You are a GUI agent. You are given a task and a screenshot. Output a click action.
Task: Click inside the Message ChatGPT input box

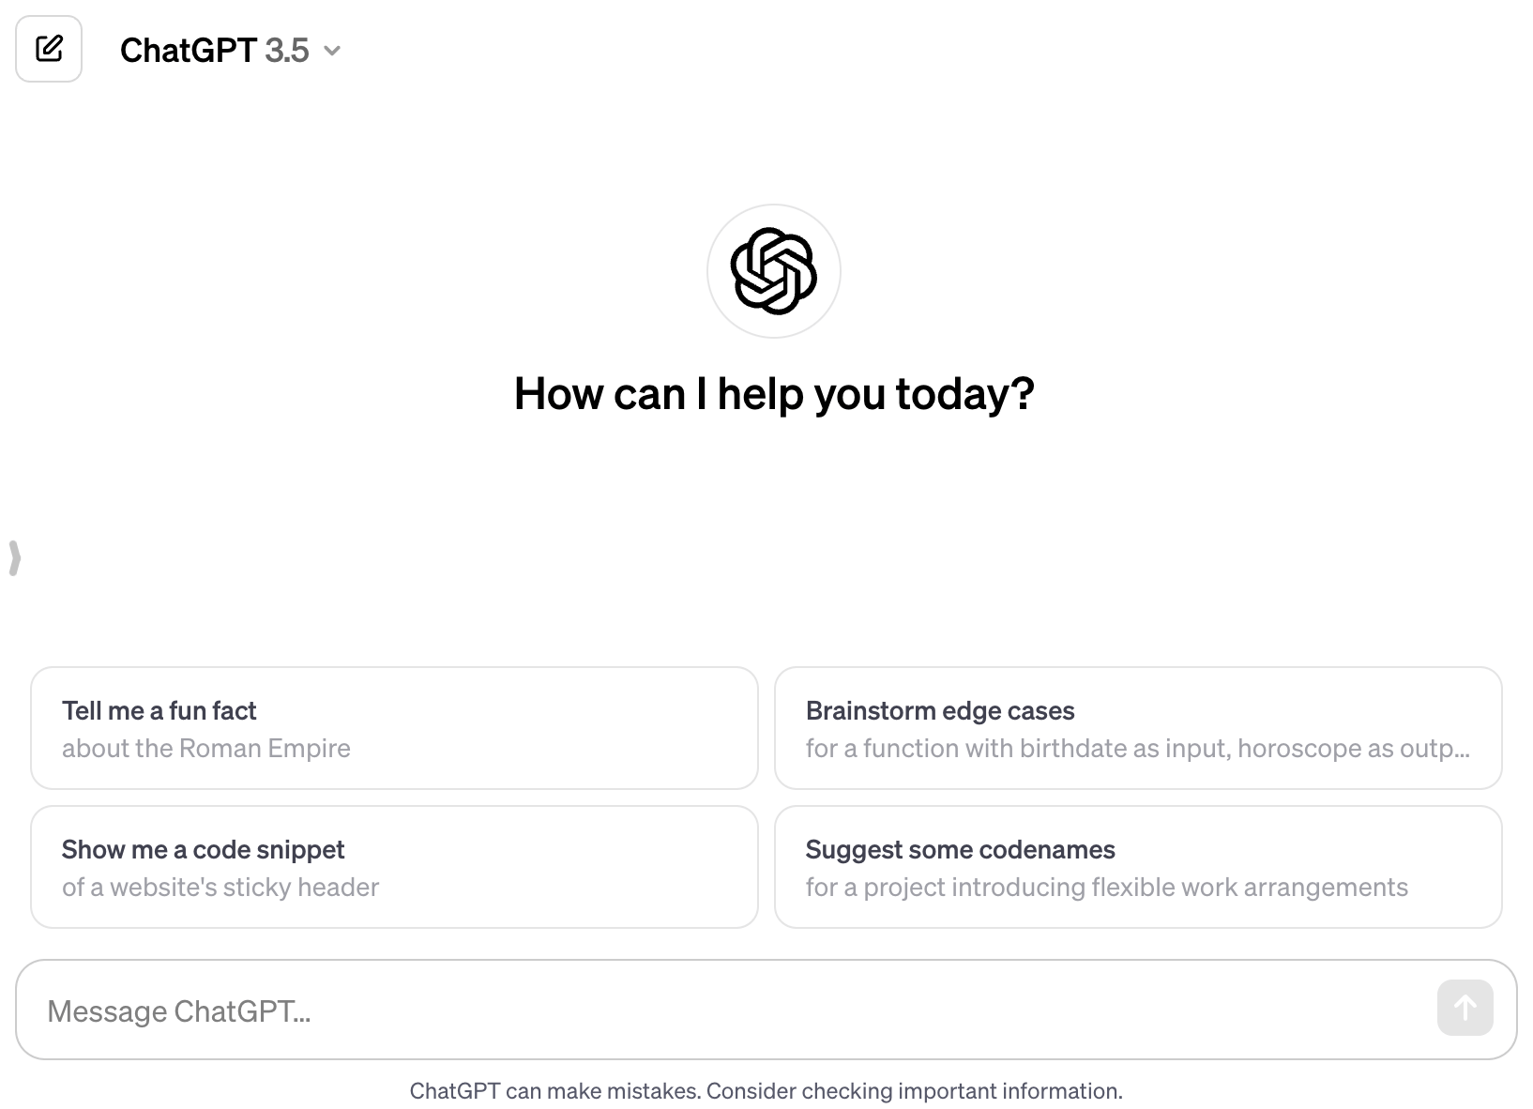(x=657, y=1009)
